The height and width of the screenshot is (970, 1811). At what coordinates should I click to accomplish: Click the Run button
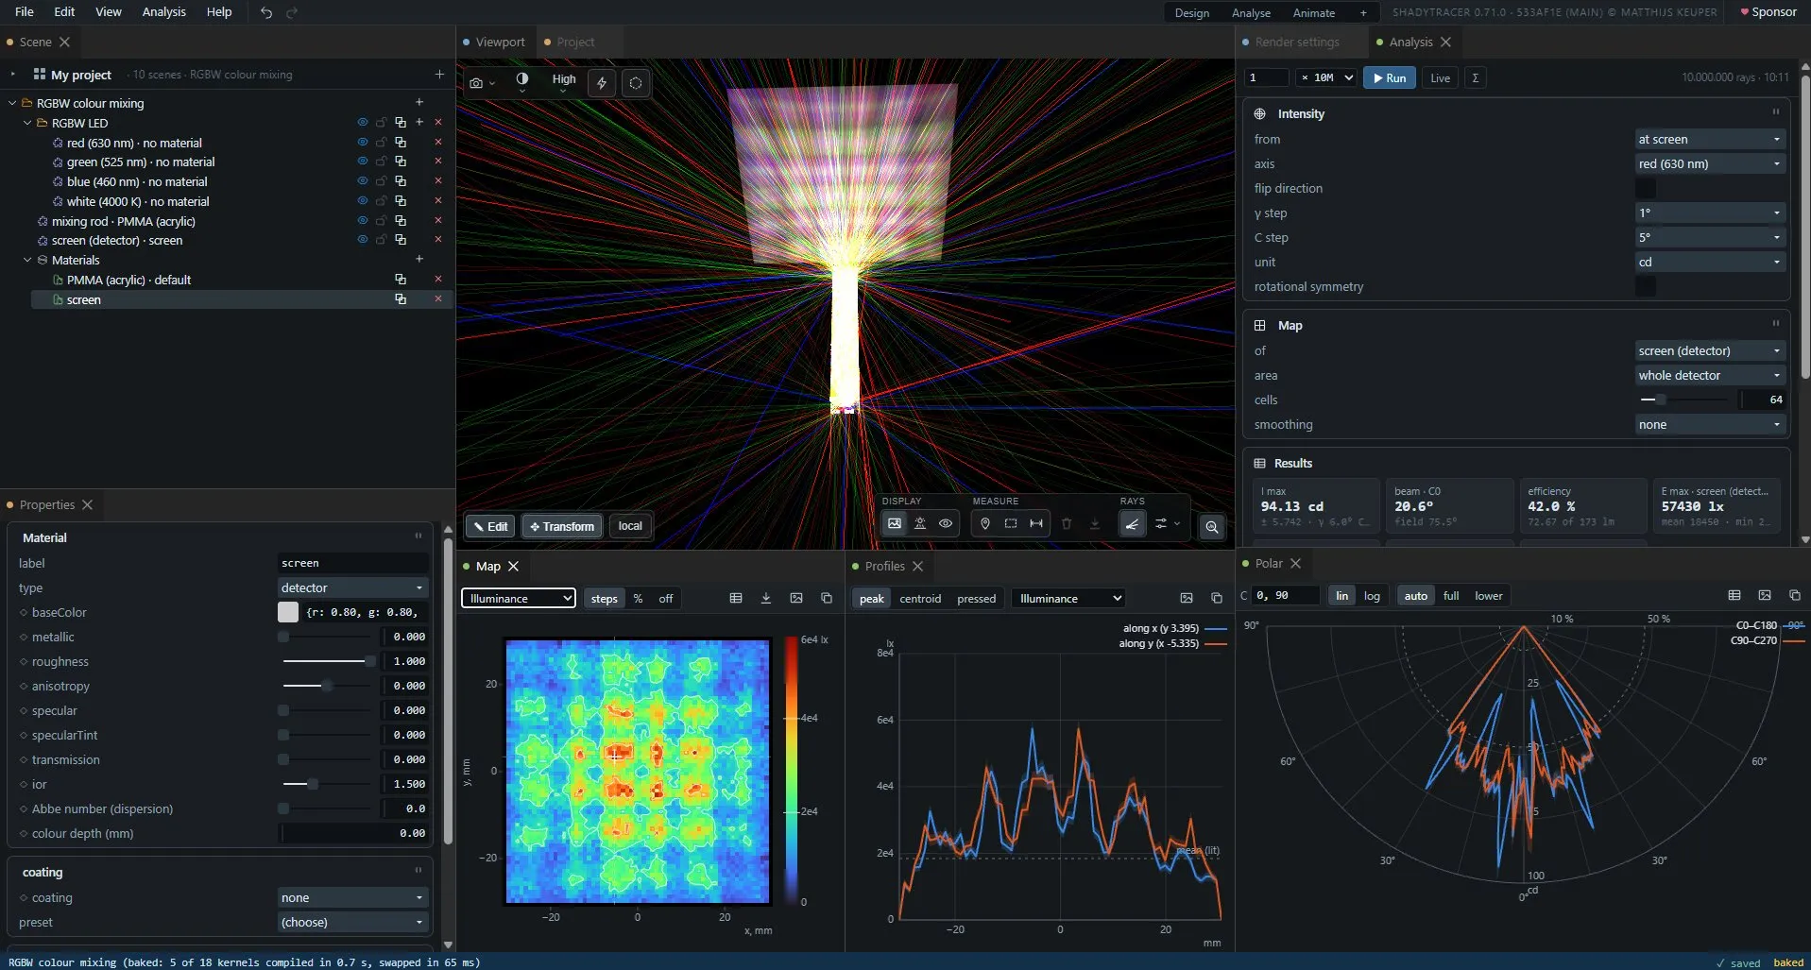coord(1389,77)
